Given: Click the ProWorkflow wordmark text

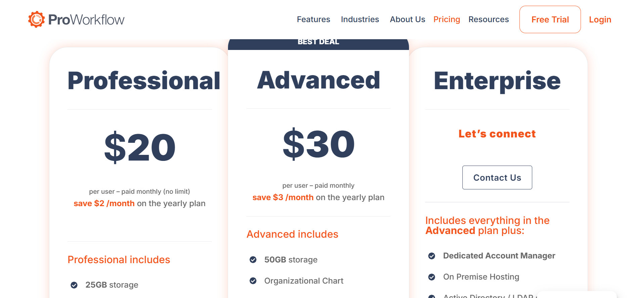Looking at the screenshot, I should [x=86, y=19].
